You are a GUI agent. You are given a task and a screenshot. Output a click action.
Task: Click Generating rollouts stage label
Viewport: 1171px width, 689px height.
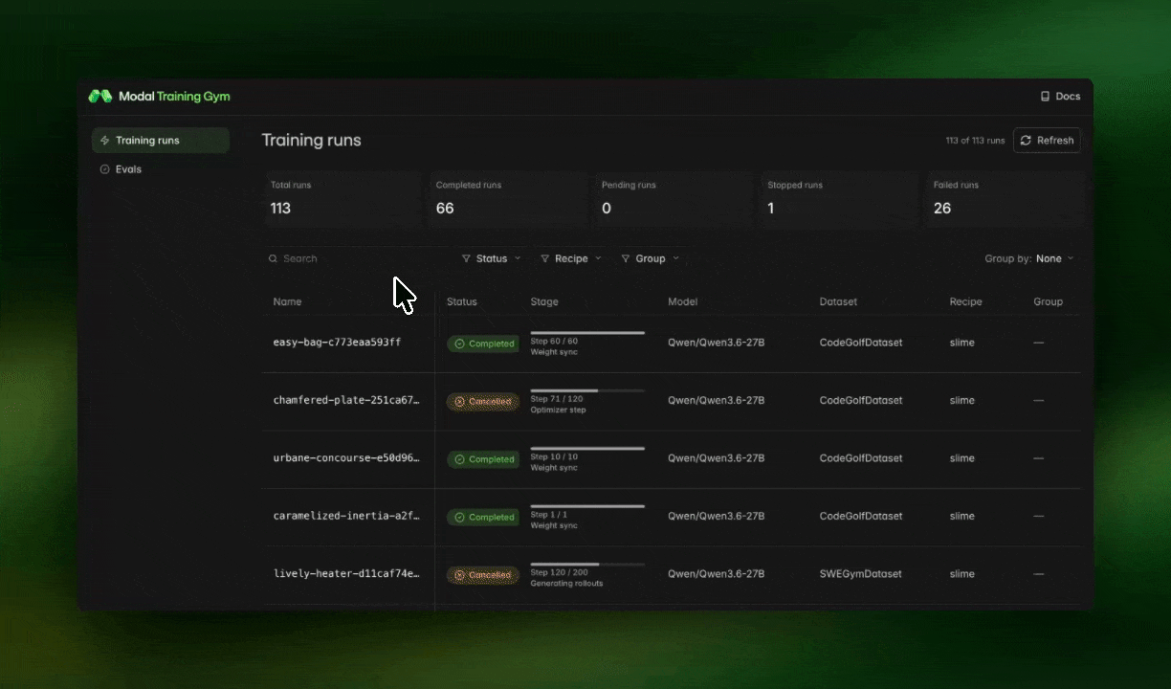(566, 584)
